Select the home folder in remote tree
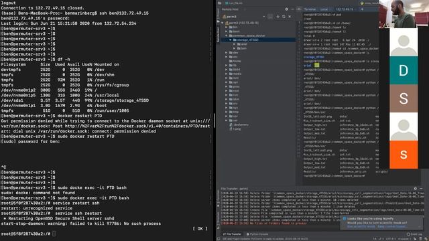 [237, 61]
